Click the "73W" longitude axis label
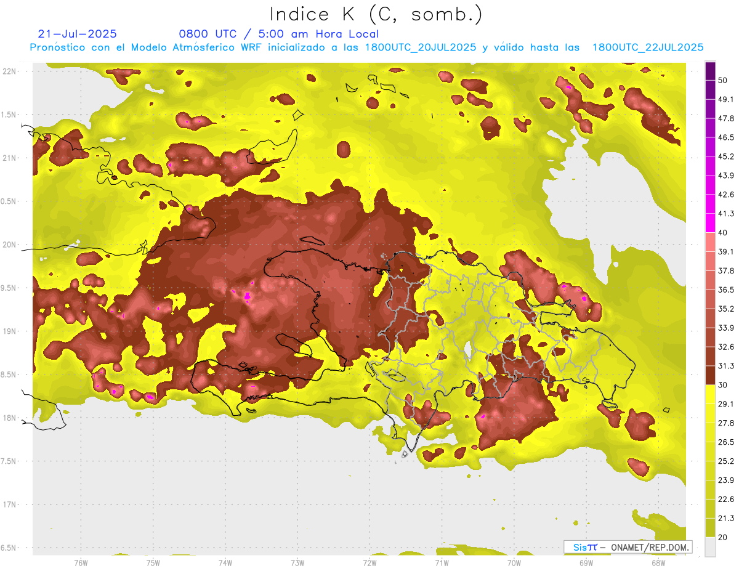739x571 pixels. 297,562
